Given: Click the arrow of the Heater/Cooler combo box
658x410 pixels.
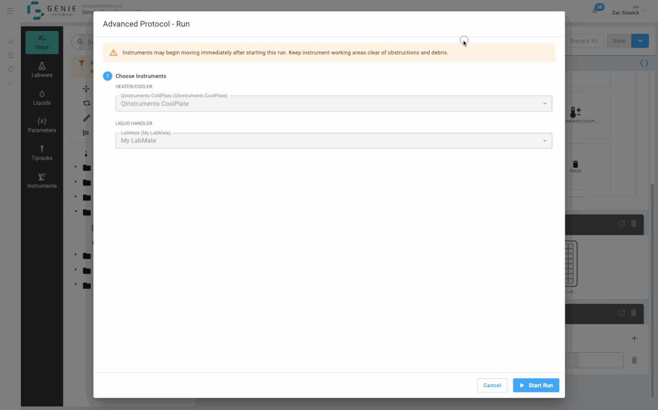Looking at the screenshot, I should tap(544, 103).
